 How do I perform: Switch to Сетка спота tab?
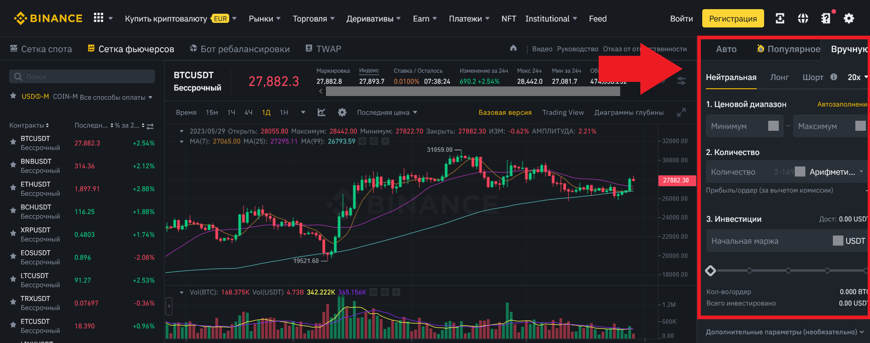(41, 49)
